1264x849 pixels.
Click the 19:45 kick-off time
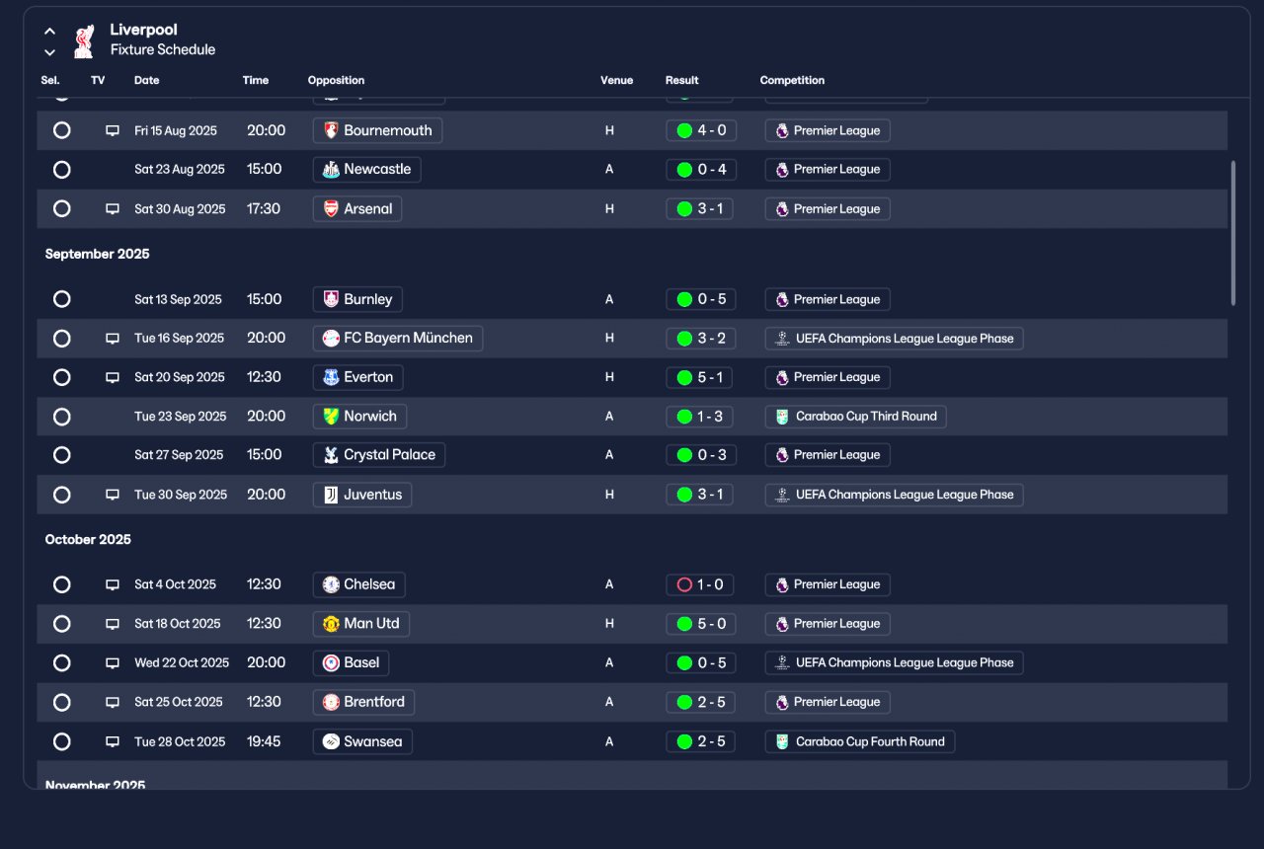[265, 741]
